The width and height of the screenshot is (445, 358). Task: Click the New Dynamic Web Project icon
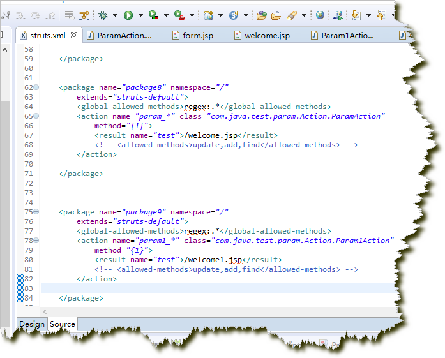click(x=209, y=15)
